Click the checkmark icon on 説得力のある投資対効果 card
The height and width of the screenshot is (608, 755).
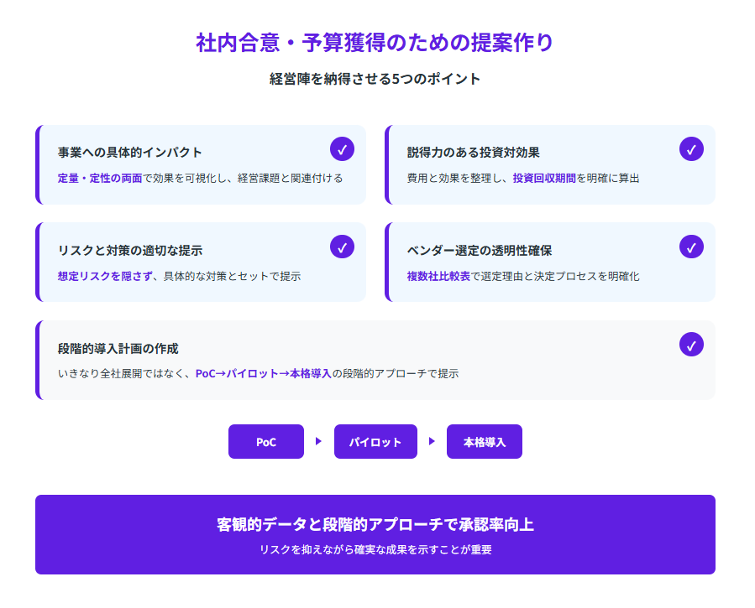[x=691, y=149]
